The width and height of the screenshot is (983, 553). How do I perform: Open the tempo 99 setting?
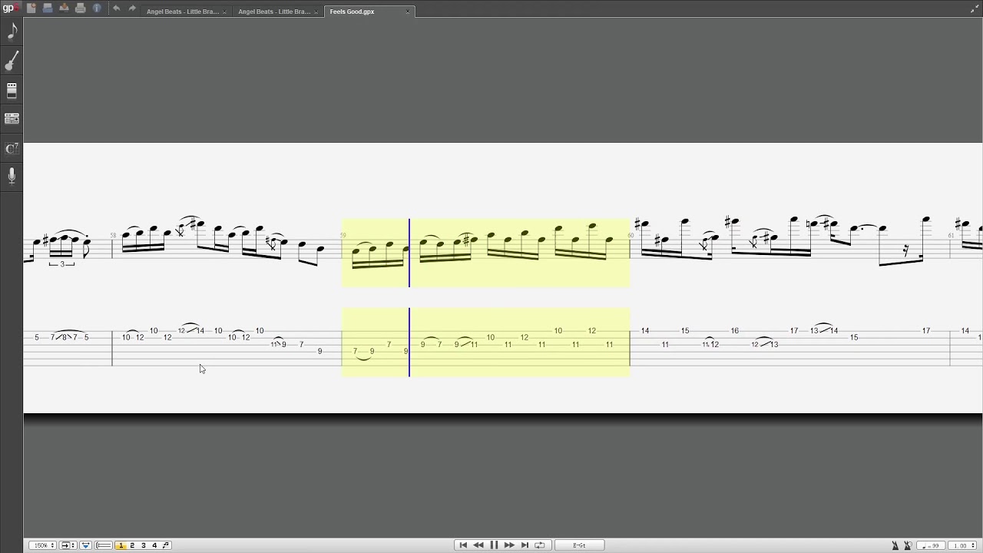[x=932, y=545]
